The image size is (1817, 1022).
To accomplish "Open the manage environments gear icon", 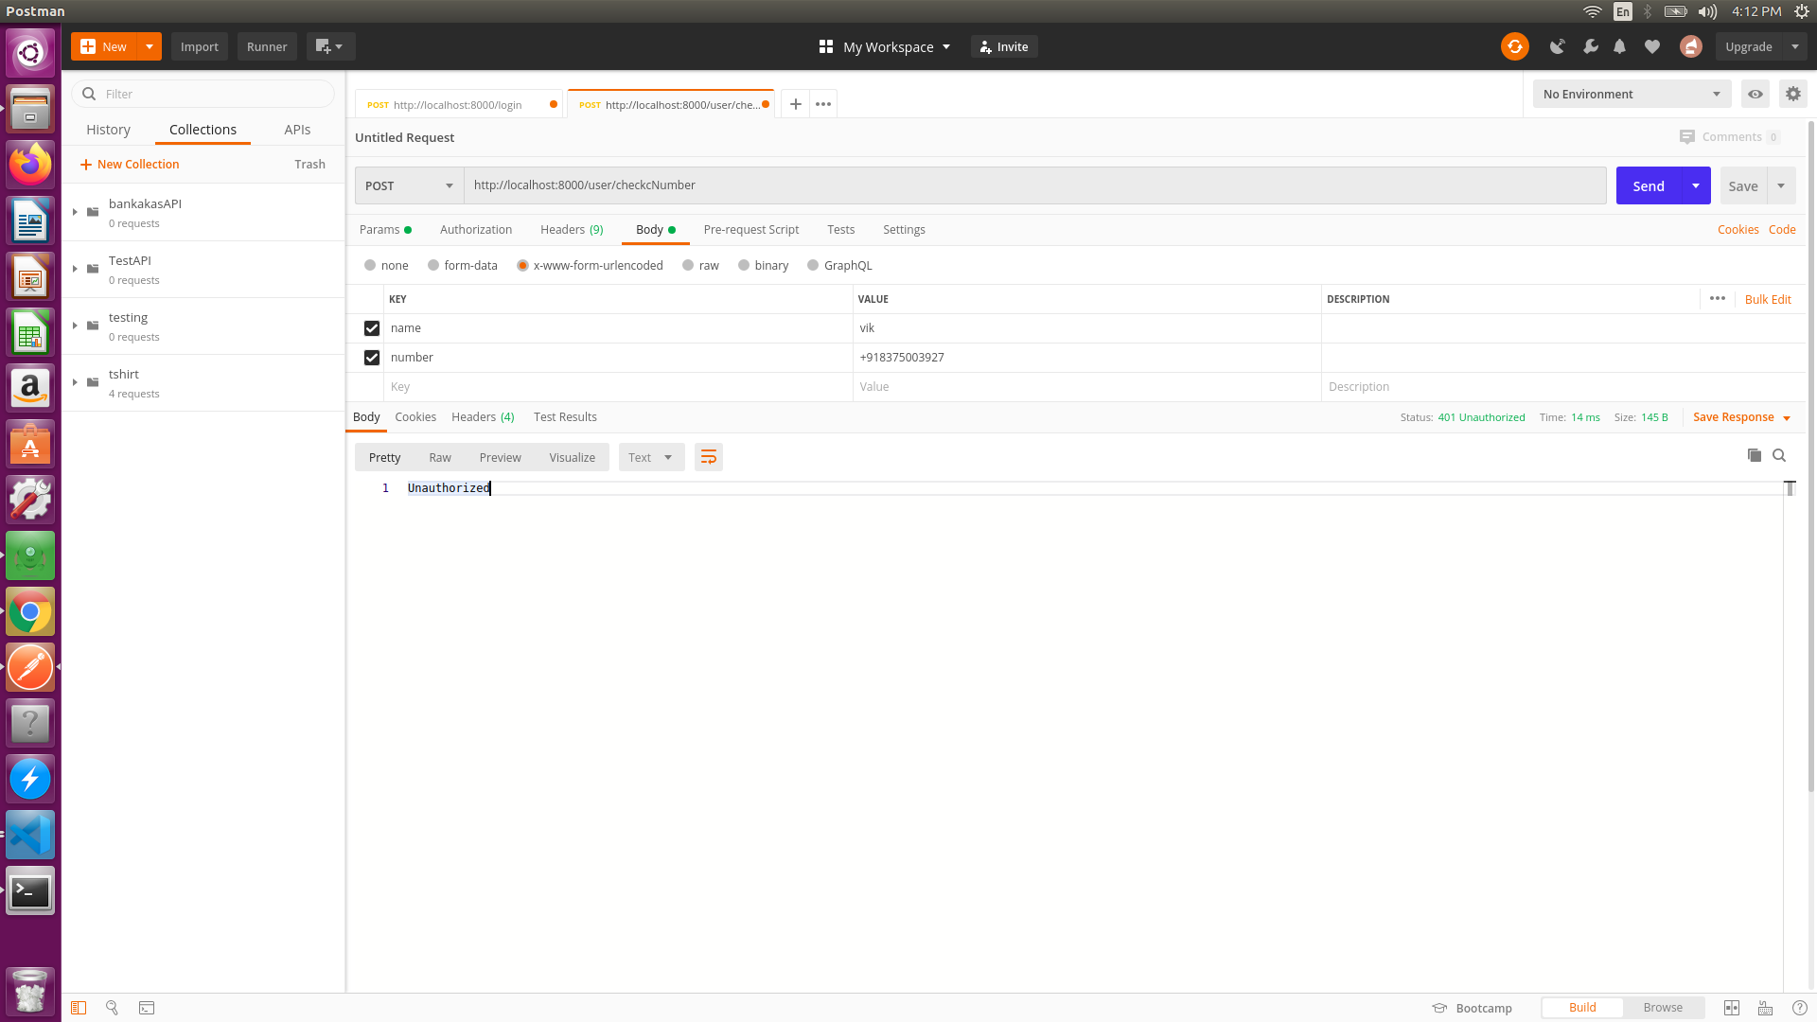I will pyautogui.click(x=1792, y=94).
